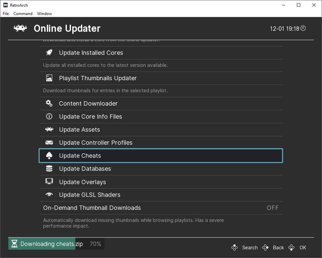This screenshot has width=322, height=258.
Task: Click the button glyph left of Search
Action: click(x=234, y=248)
